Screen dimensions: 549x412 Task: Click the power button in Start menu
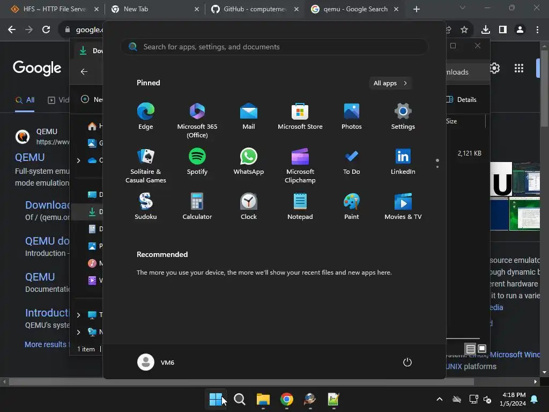pos(407,362)
